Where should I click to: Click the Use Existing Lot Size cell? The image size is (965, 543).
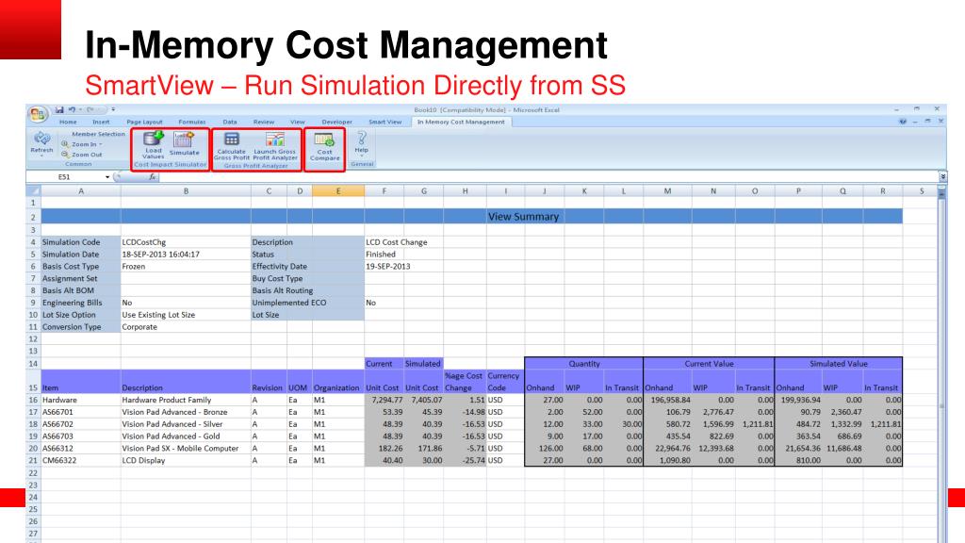pyautogui.click(x=186, y=315)
